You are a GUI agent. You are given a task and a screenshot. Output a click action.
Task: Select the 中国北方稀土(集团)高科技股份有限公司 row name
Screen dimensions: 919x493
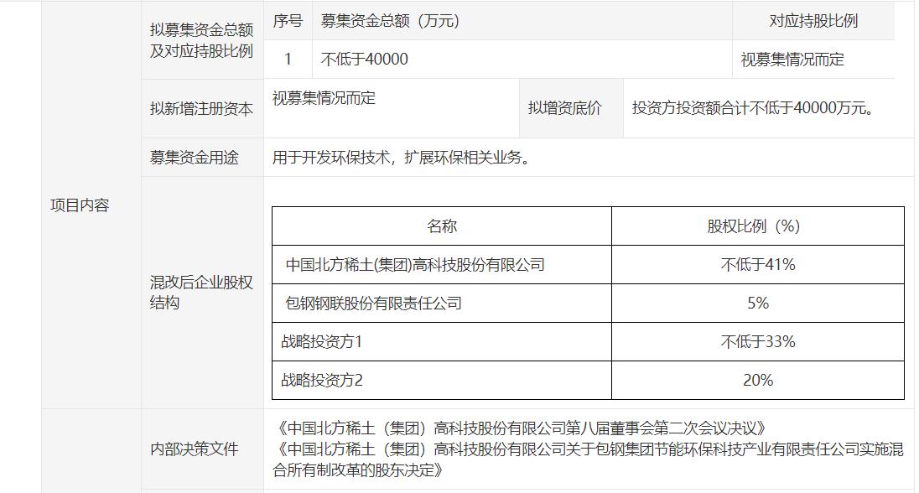tap(415, 265)
